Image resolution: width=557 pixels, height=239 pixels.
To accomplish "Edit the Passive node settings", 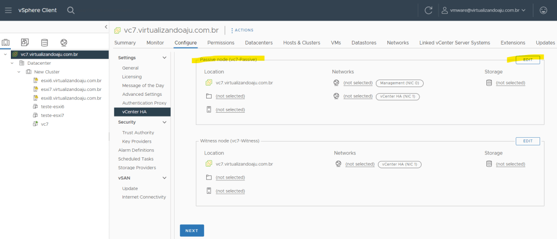I will coord(527,60).
